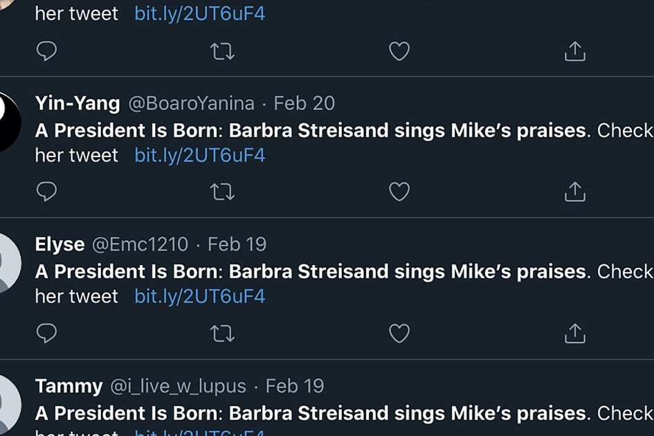
Task: Open @Emc1210 profile handle
Action: tap(140, 244)
